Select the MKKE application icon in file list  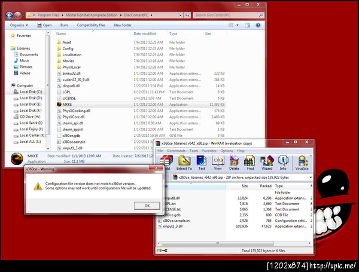click(x=59, y=104)
